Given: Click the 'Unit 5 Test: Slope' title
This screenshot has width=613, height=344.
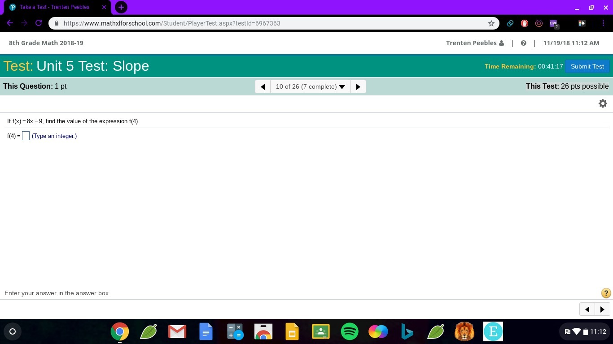Looking at the screenshot, I should pos(93,66).
